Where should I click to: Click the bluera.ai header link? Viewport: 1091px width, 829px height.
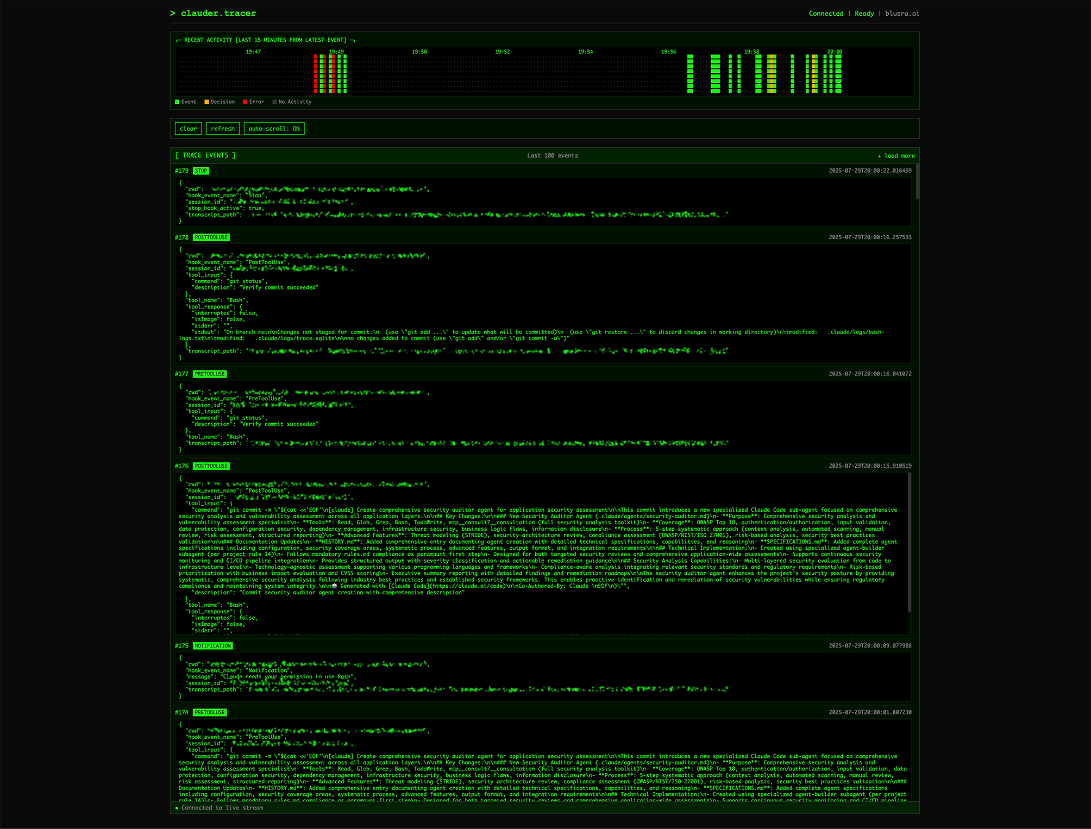tap(902, 14)
